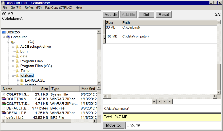Click Refresh (F5) in menu bar
223x131 pixels.
pyautogui.click(x=33, y=8)
